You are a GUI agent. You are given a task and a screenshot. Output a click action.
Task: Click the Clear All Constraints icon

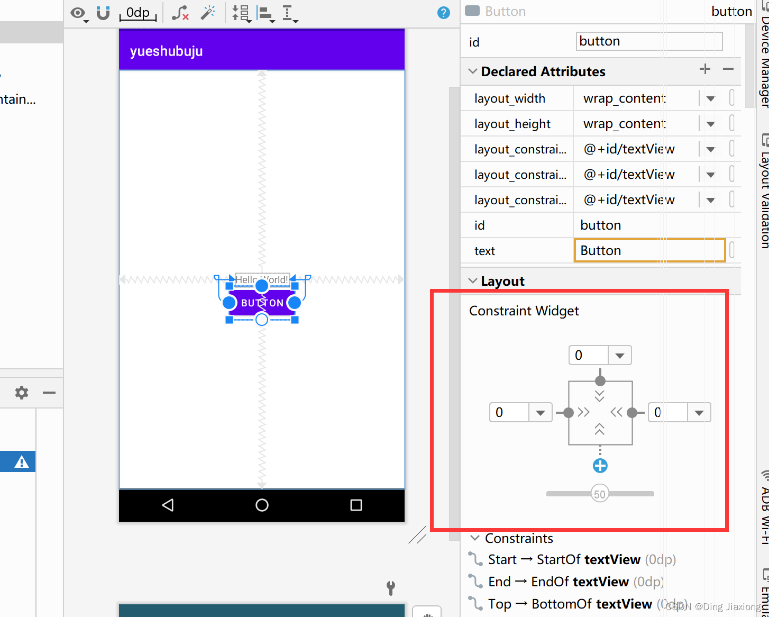[x=180, y=14]
